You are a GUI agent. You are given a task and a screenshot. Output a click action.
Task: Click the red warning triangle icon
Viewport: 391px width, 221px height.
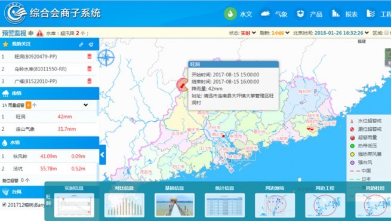[x=39, y=33]
